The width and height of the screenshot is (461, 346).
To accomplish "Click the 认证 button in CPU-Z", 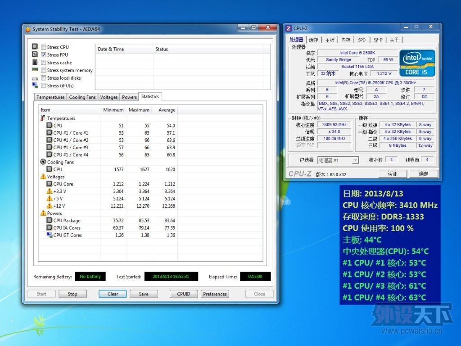I will [x=393, y=174].
